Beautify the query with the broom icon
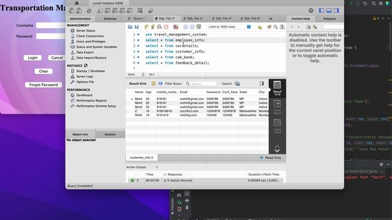The image size is (392, 220). (x=269, y=27)
